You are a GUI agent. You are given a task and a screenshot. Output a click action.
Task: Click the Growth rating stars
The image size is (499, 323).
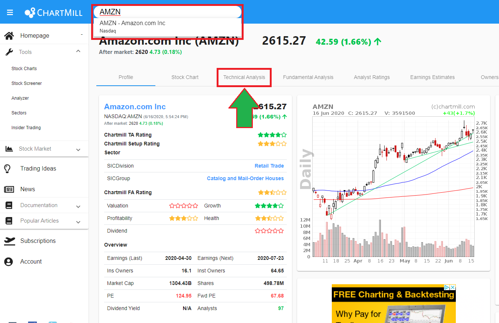(x=269, y=206)
